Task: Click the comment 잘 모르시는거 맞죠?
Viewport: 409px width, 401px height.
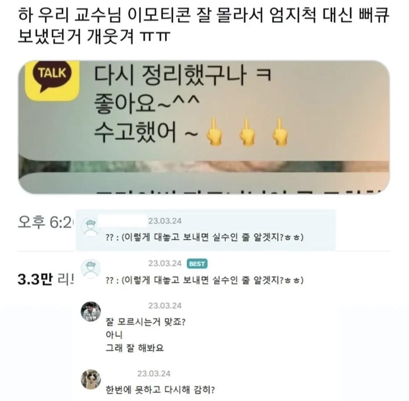Action: coord(146,322)
